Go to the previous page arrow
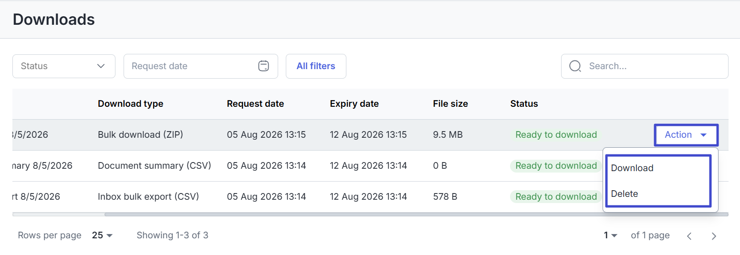The height and width of the screenshot is (255, 740). 689,236
